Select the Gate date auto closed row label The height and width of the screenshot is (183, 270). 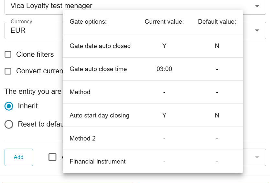click(x=100, y=46)
